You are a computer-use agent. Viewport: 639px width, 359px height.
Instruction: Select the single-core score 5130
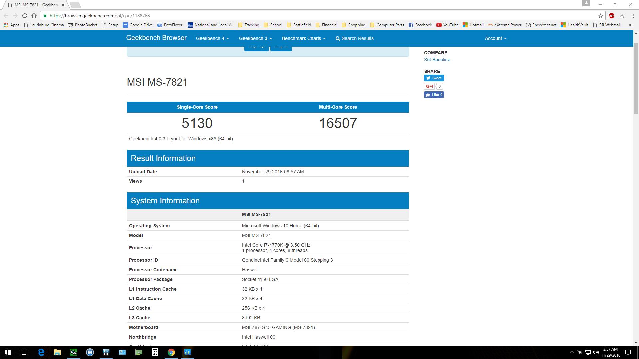point(197,123)
